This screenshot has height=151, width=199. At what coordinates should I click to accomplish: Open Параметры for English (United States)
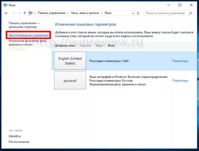180,61
